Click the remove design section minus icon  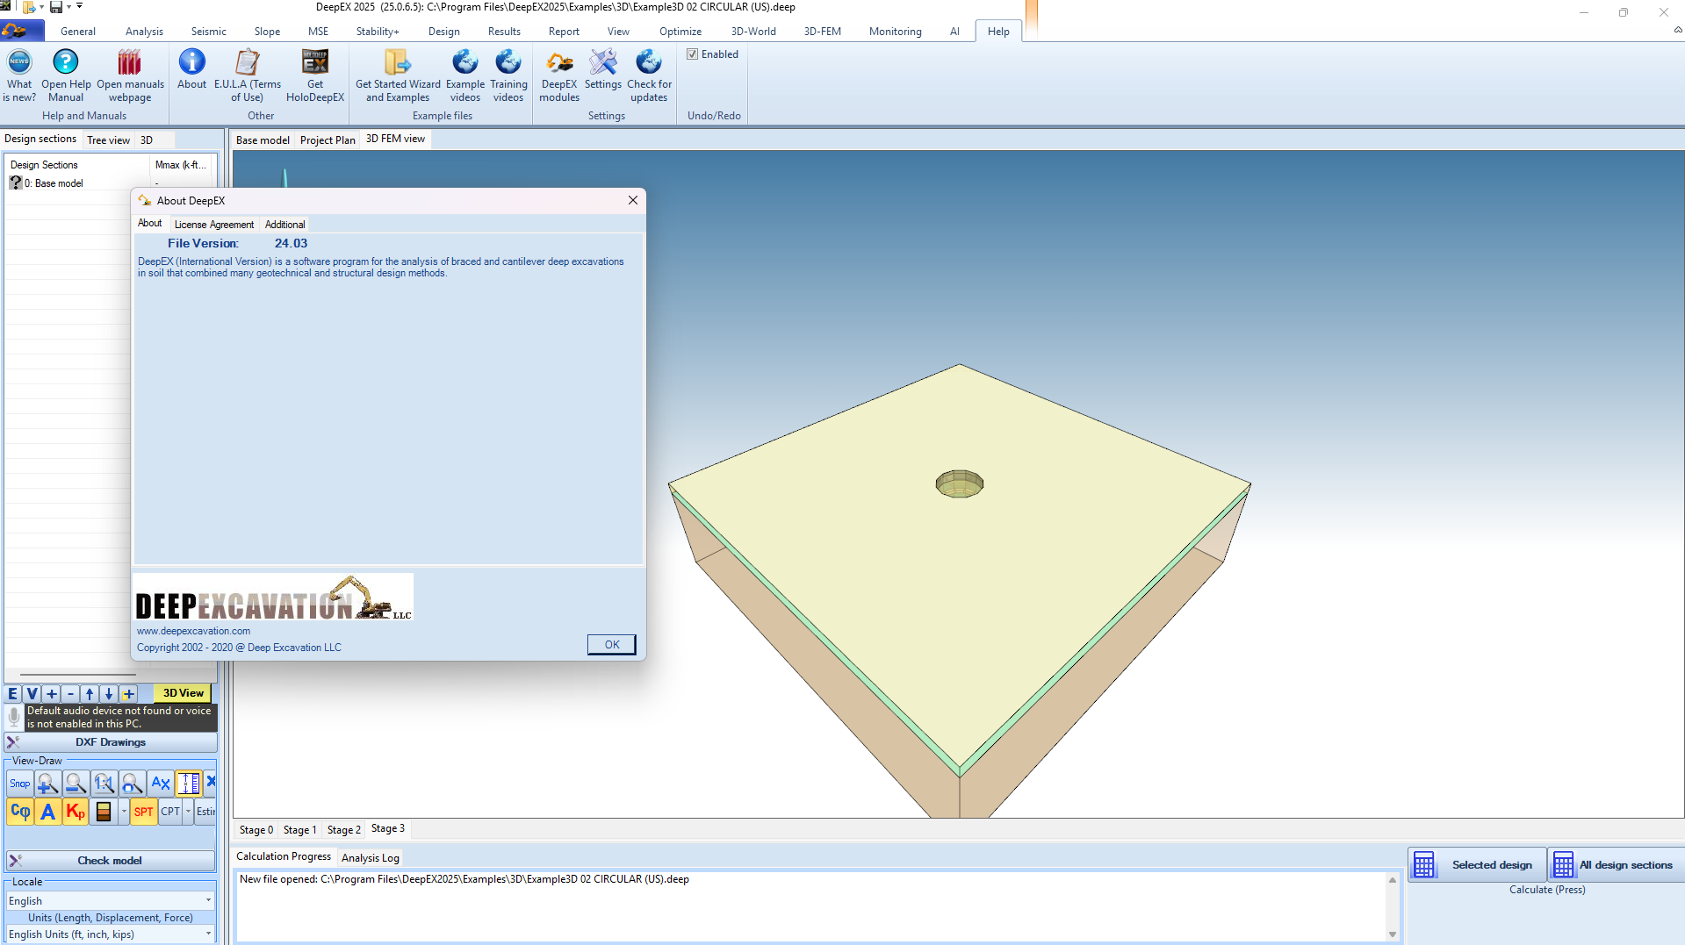point(71,693)
